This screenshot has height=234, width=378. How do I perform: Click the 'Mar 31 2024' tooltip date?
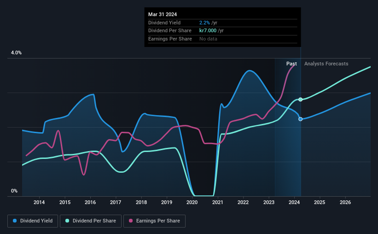(163, 14)
